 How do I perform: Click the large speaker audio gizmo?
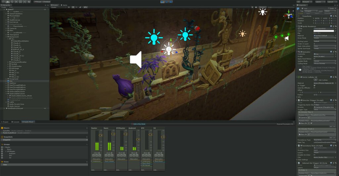click(x=136, y=59)
